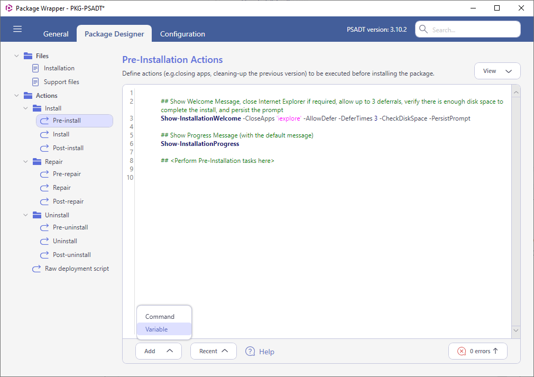Click line number 10 in the editor
This screenshot has height=377, width=534.
[130, 178]
